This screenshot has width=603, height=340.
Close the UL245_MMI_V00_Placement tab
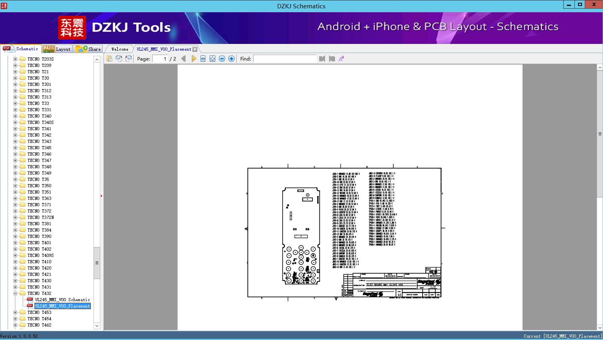195,49
